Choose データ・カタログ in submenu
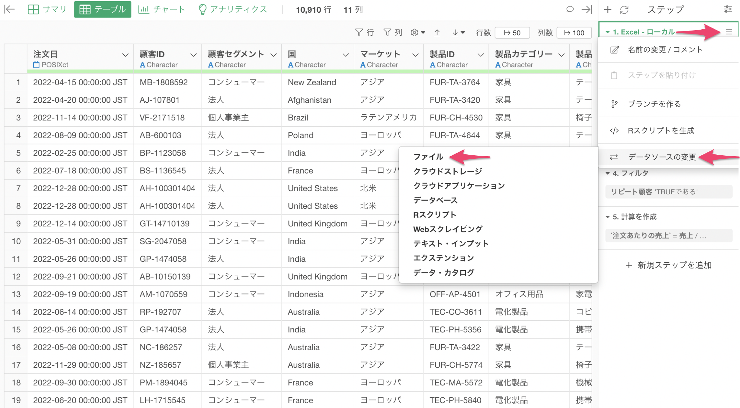The width and height of the screenshot is (740, 408). click(x=444, y=273)
